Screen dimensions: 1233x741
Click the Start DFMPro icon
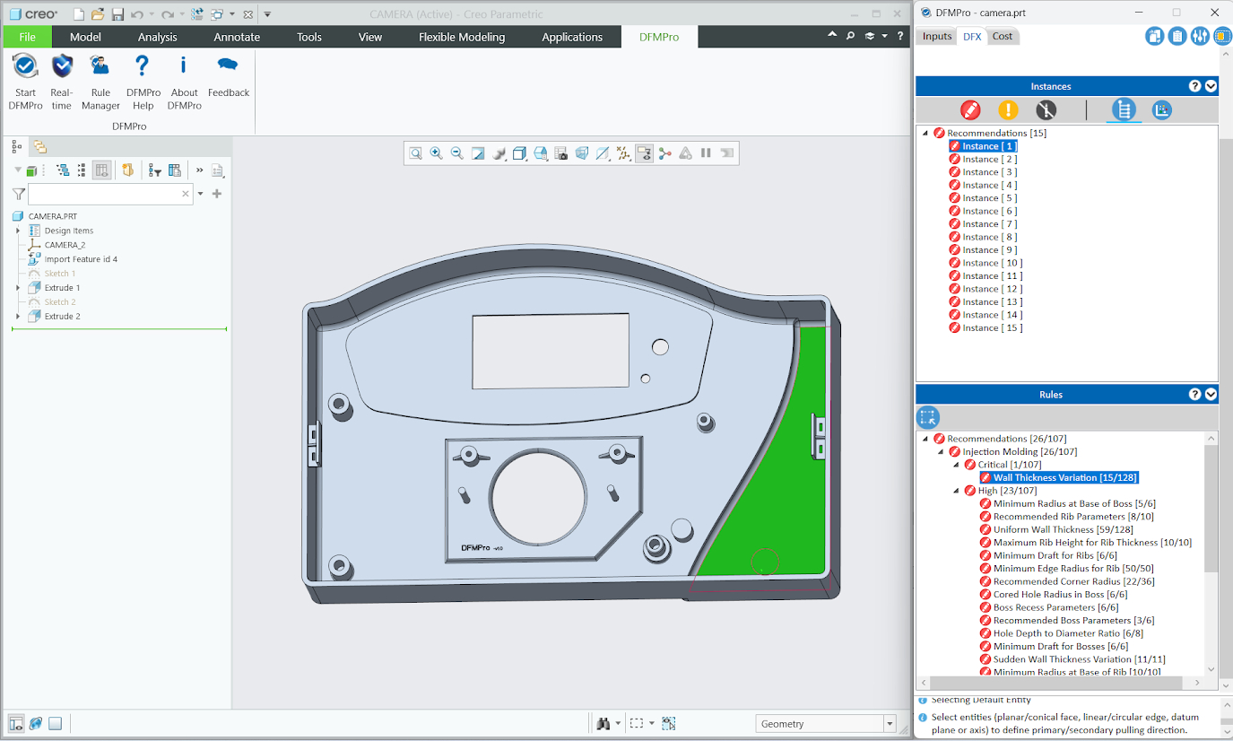[x=25, y=66]
